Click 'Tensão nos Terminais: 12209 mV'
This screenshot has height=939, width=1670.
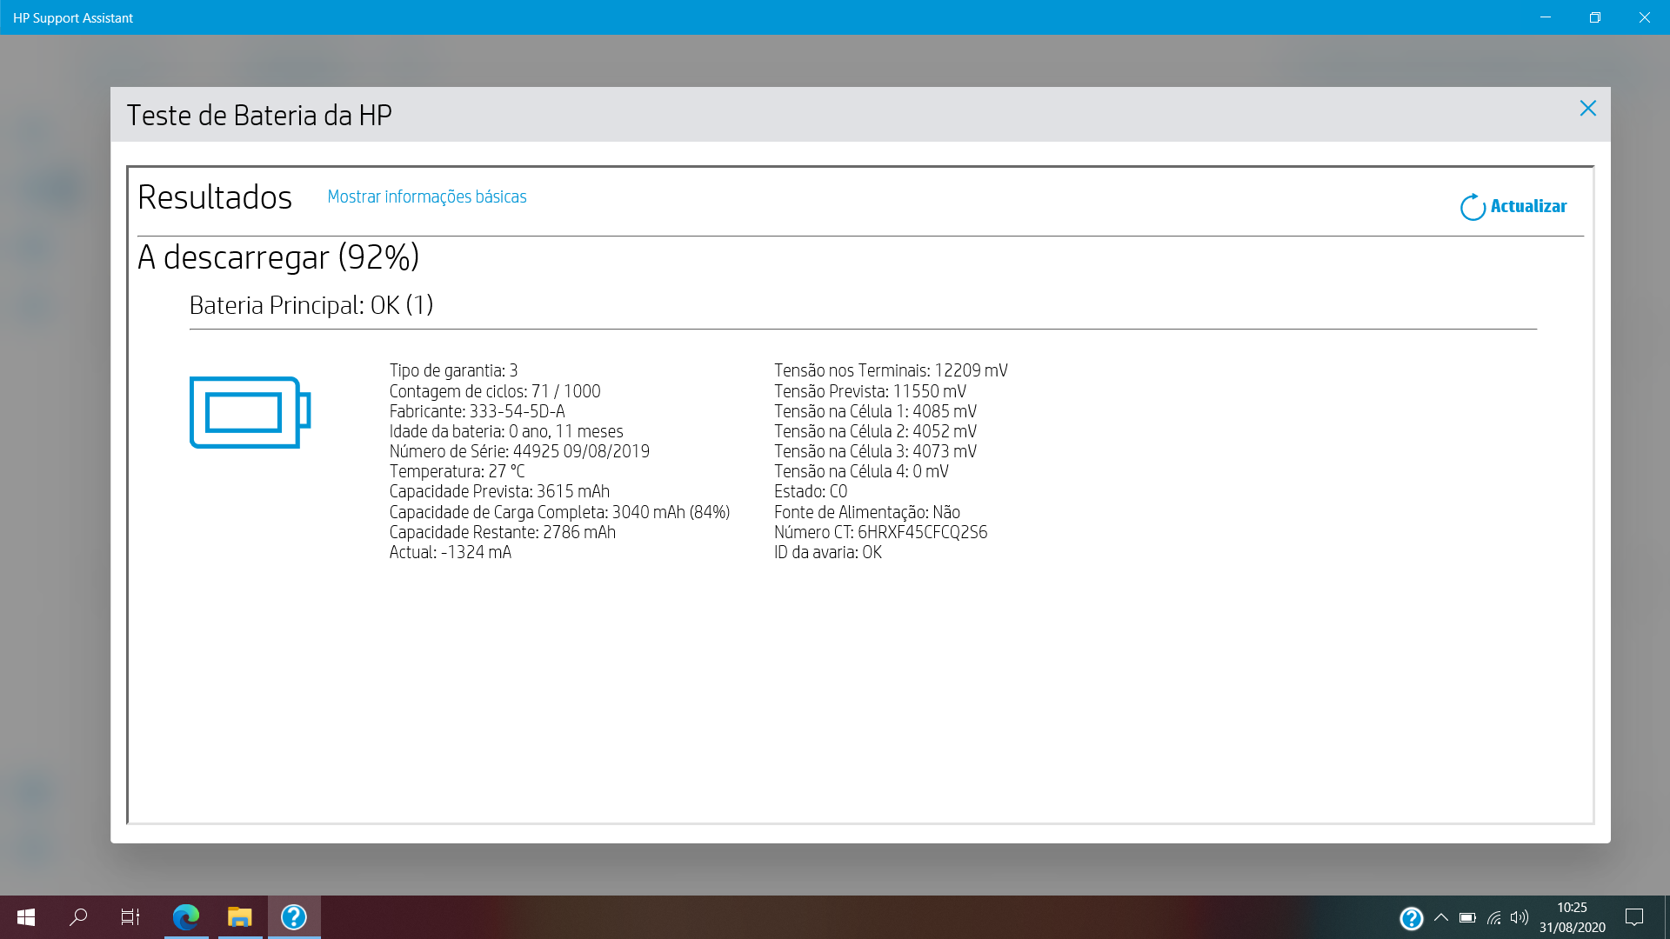coord(891,371)
